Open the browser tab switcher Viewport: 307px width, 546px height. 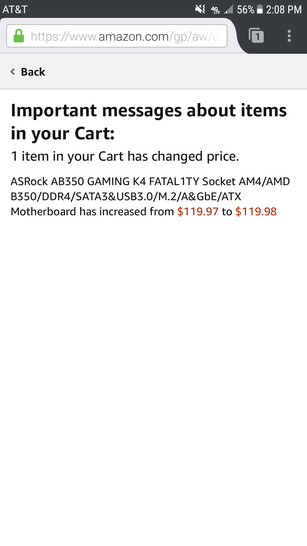tap(256, 36)
